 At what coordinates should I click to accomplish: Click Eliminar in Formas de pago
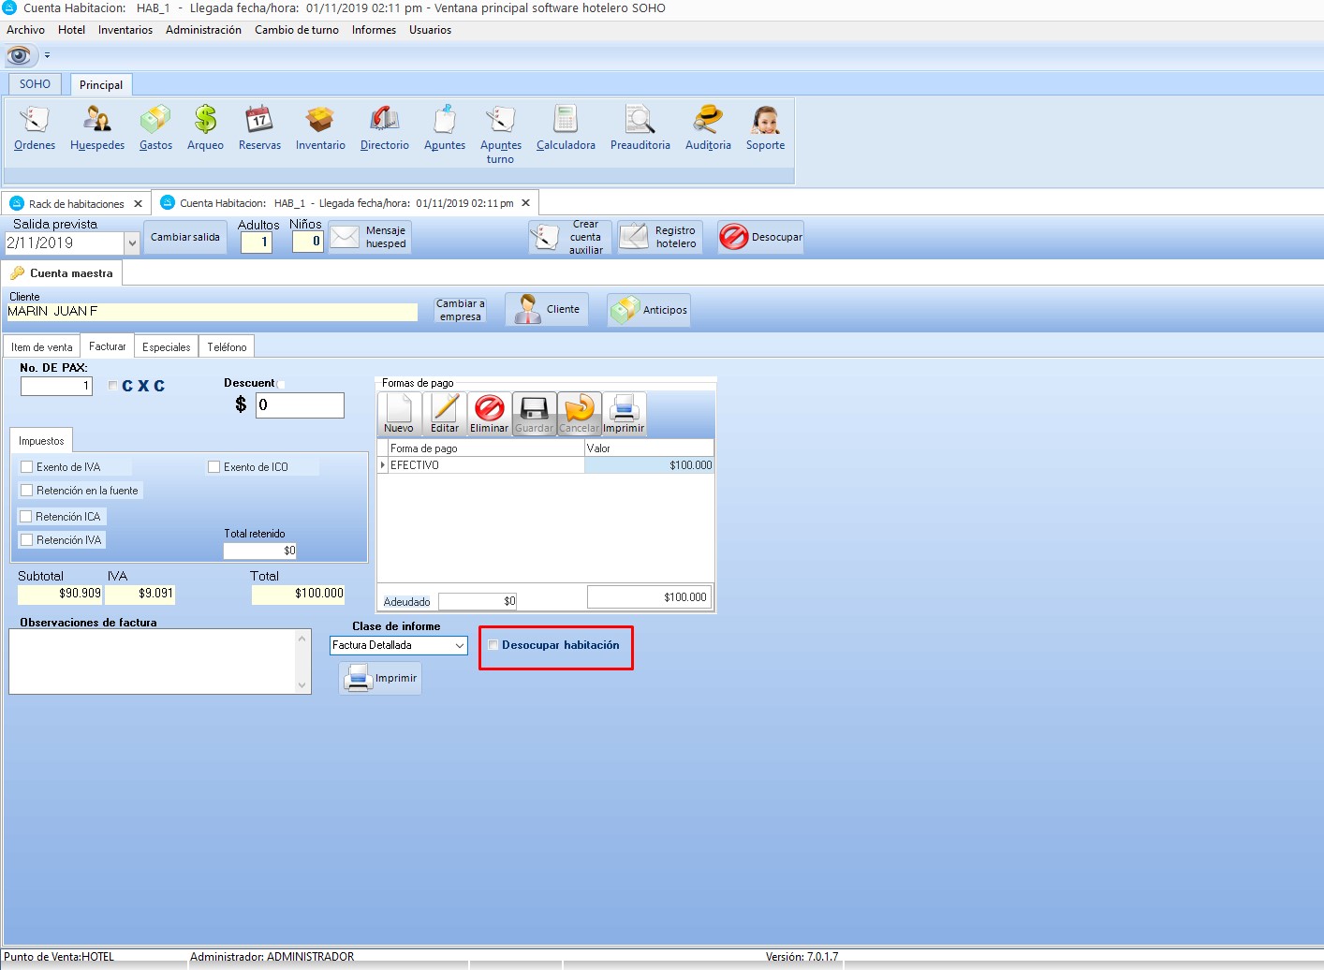click(x=489, y=414)
